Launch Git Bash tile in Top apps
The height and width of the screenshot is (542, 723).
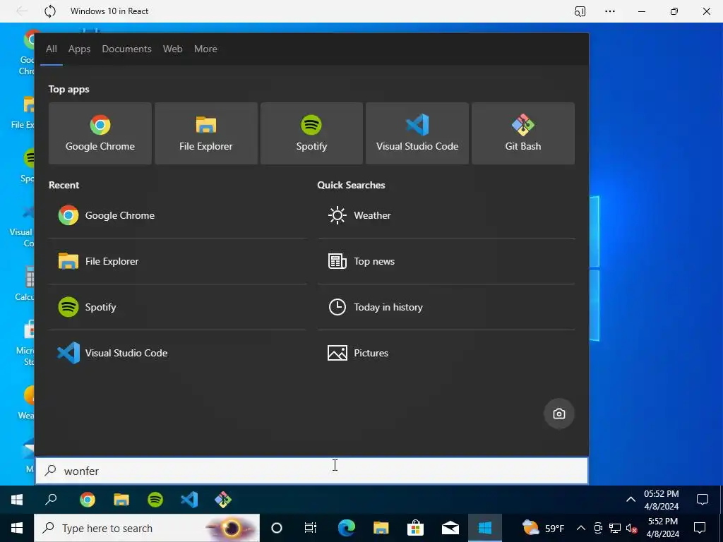tap(523, 133)
